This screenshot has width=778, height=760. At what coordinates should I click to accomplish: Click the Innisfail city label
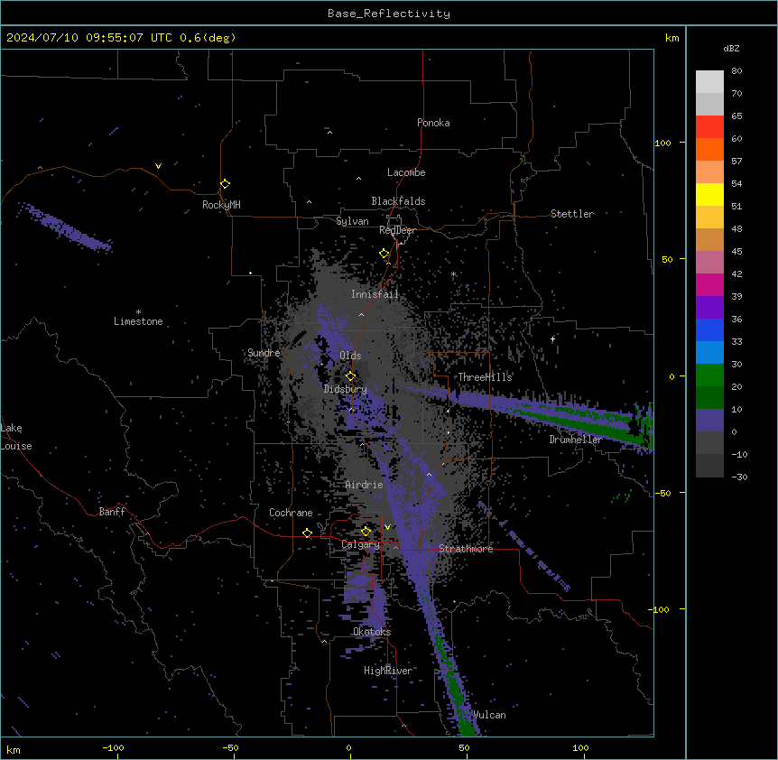point(375,294)
